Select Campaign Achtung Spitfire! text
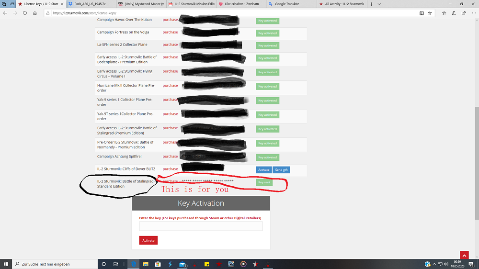Viewport: 479px width, 269px height. [x=119, y=157]
